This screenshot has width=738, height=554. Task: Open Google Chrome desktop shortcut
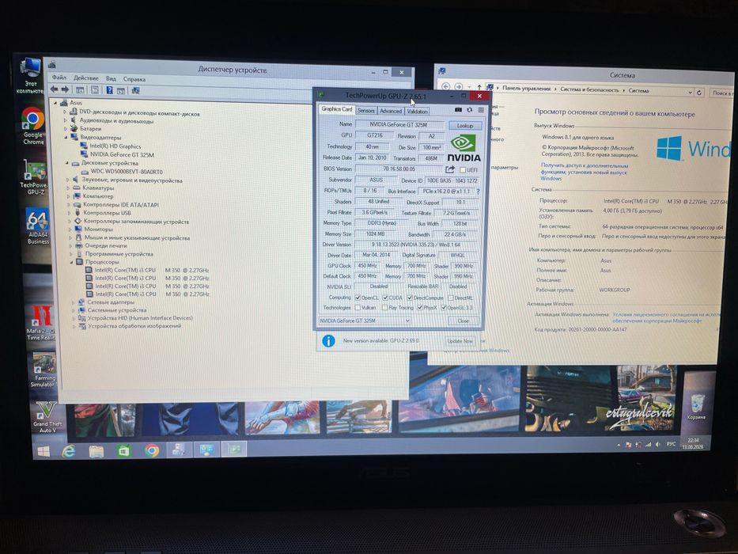click(33, 125)
